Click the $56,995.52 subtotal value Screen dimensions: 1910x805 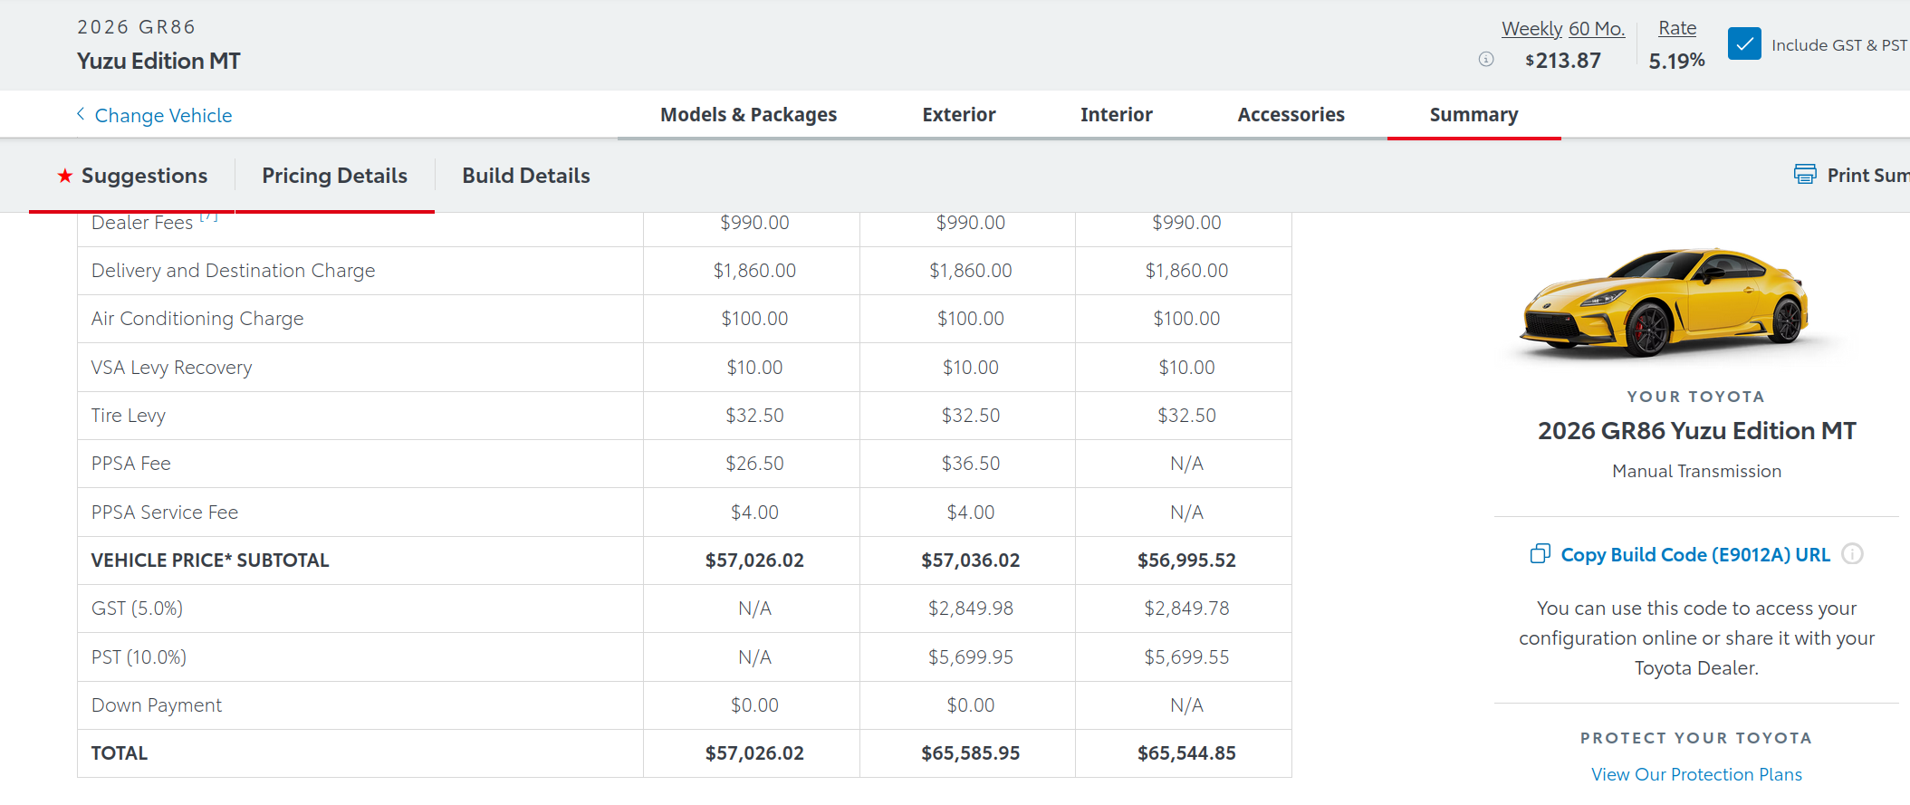(x=1186, y=561)
